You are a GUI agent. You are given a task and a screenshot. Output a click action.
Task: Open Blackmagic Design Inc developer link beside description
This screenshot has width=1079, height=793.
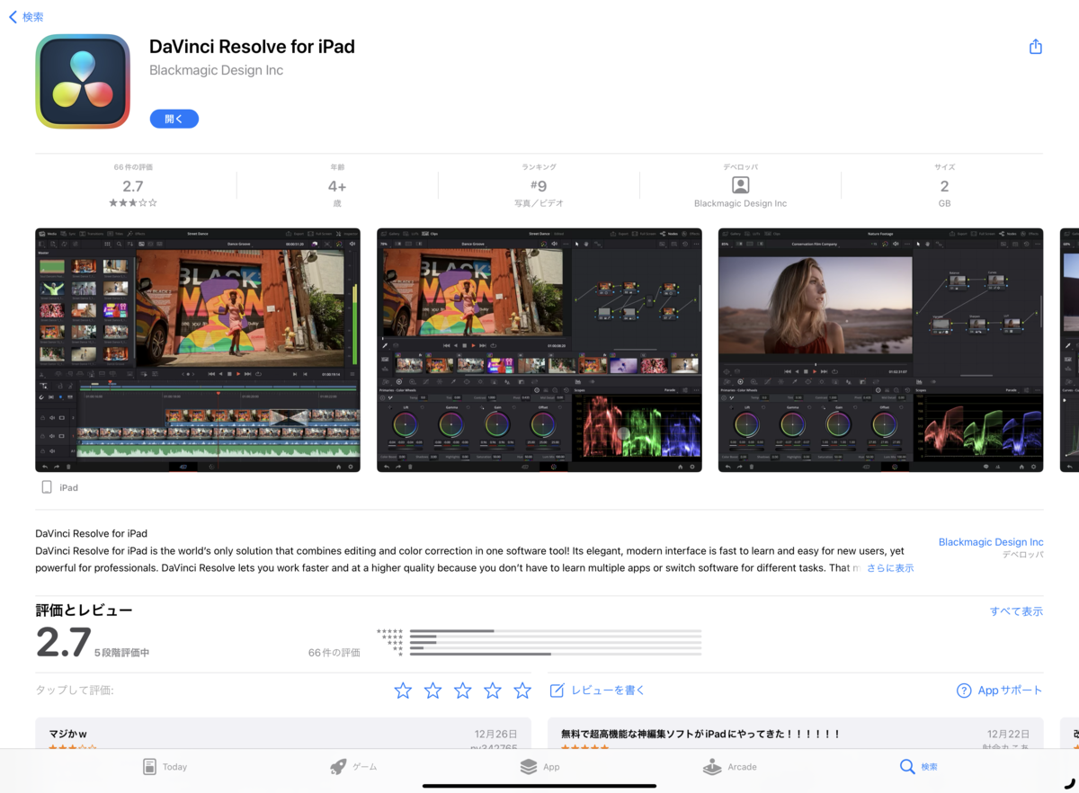[991, 542]
